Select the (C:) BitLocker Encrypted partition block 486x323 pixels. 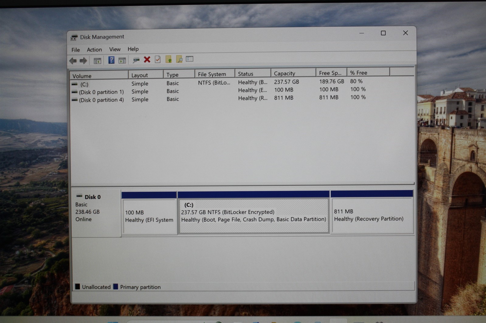pos(254,212)
